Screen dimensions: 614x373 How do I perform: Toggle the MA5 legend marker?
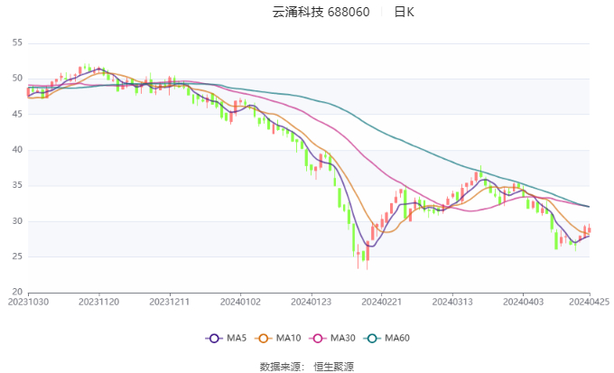pos(214,338)
